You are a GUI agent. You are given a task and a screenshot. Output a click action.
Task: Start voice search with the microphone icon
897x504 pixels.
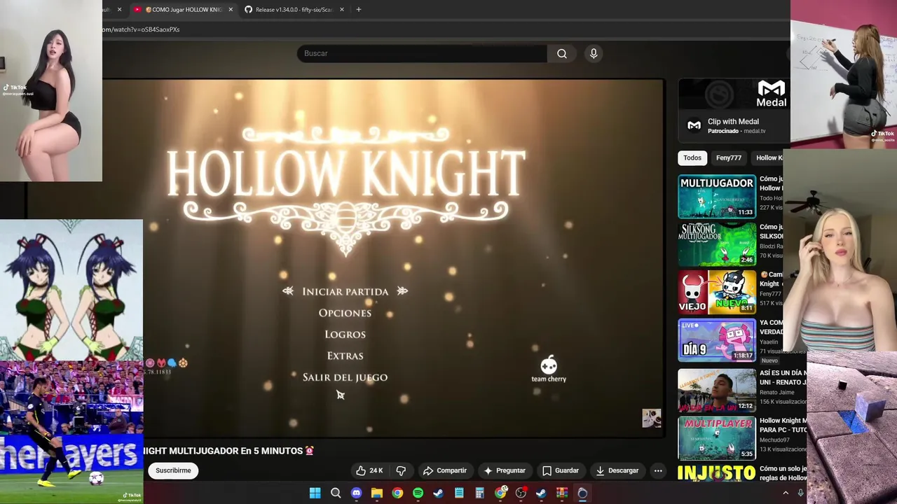click(594, 53)
